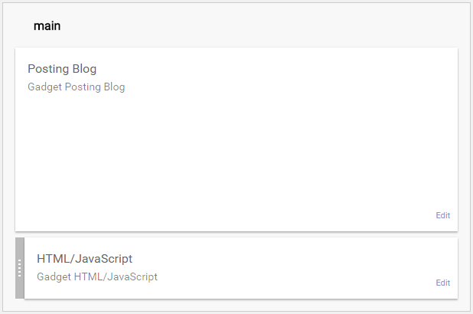
Task: Select the gray handle bar beside HTML/JavaScript
Action: [x=20, y=268]
